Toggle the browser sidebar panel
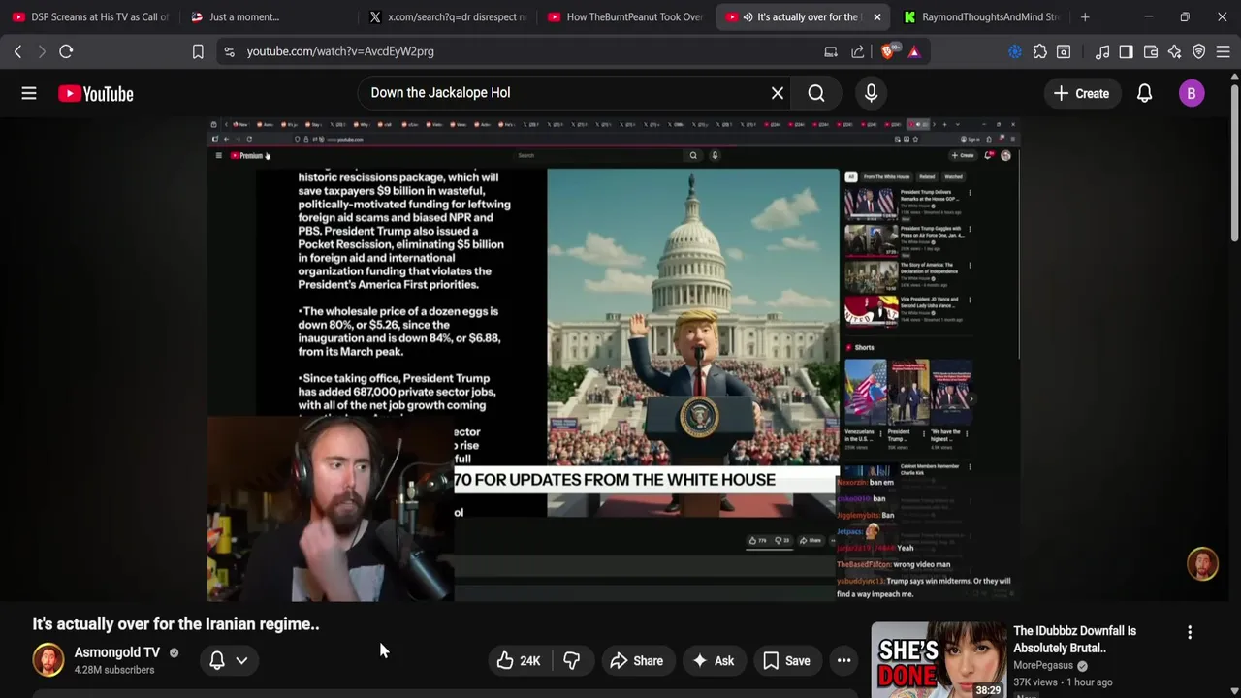The image size is (1241, 698). (x=1126, y=51)
